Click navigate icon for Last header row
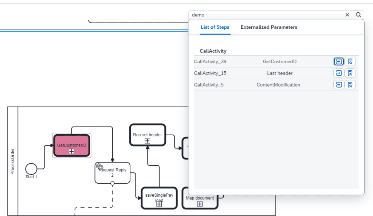The image size is (373, 216). click(x=338, y=73)
